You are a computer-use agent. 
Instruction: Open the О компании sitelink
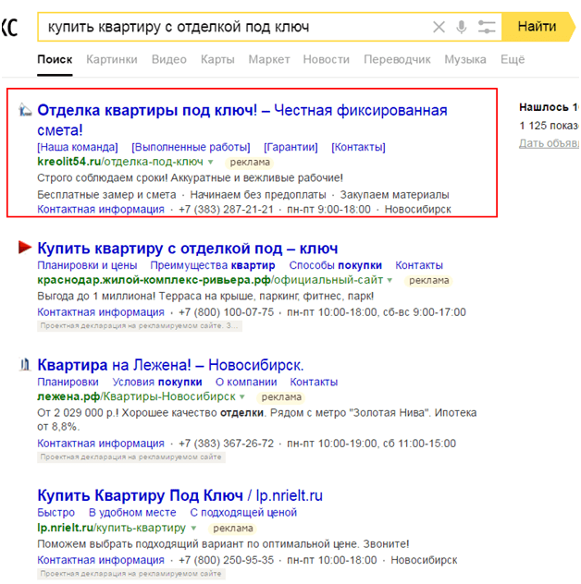246,383
